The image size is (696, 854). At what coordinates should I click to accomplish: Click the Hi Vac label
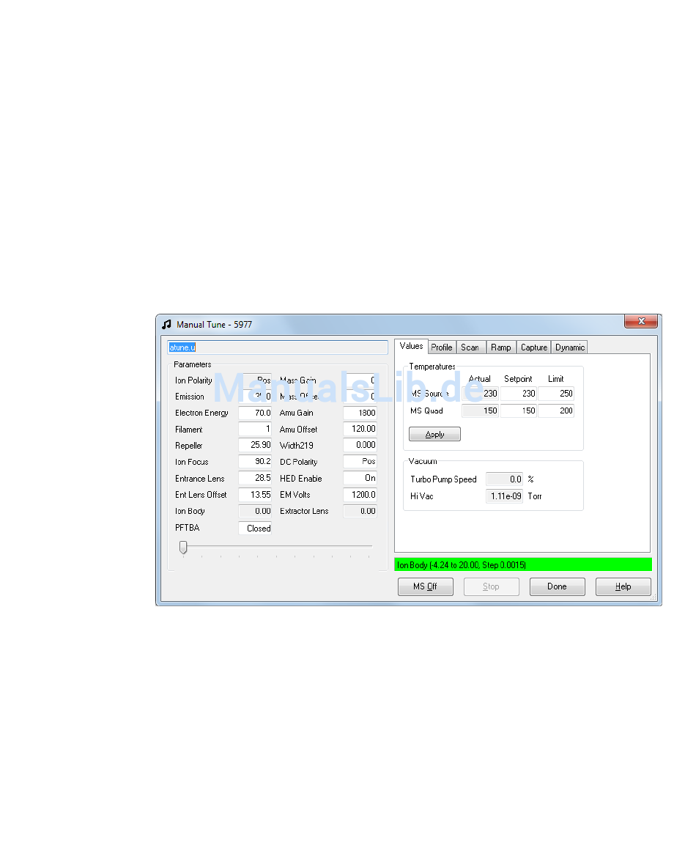(x=422, y=496)
